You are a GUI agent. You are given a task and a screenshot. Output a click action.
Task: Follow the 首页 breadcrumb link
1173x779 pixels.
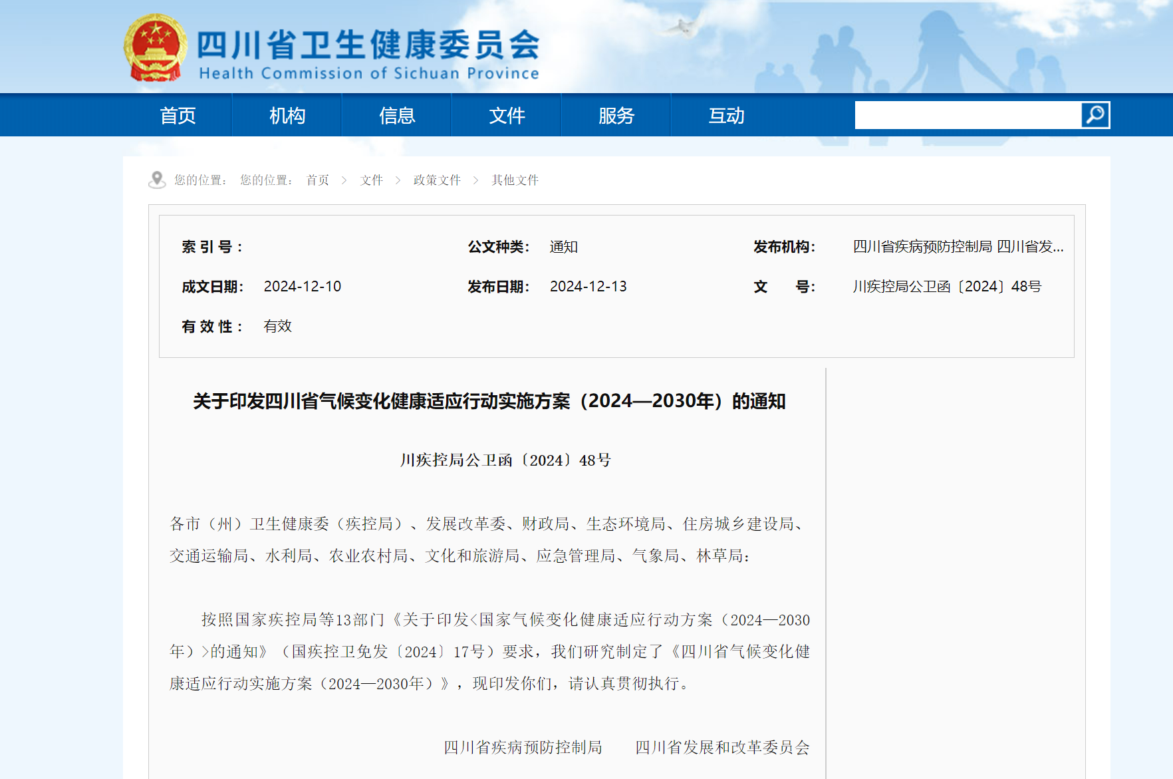[318, 180]
